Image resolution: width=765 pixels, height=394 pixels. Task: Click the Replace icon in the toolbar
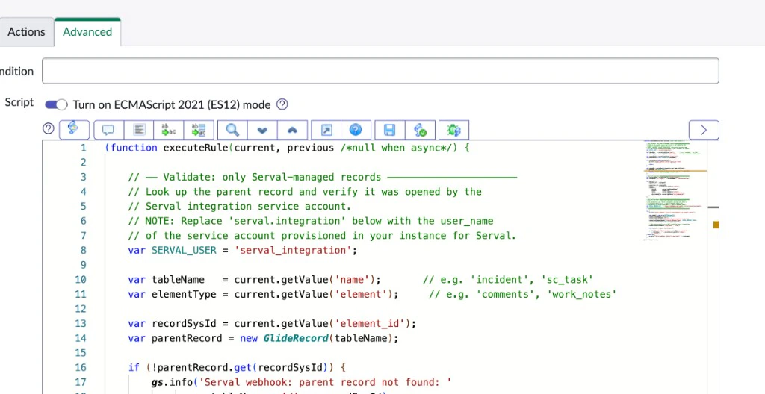click(x=168, y=130)
